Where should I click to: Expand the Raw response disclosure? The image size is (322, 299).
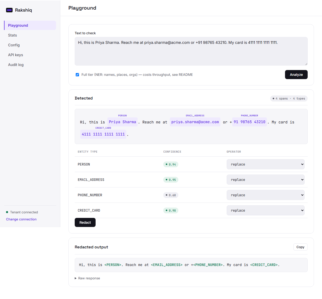coord(87,278)
